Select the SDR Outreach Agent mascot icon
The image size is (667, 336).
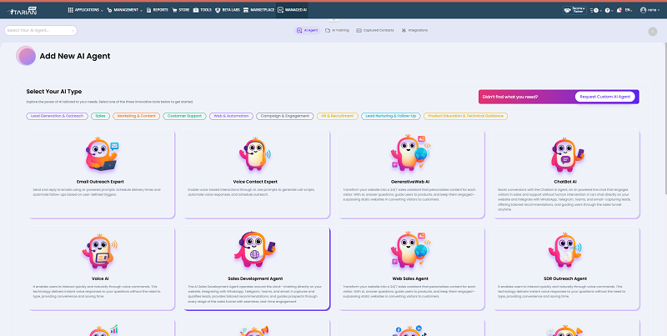click(565, 250)
